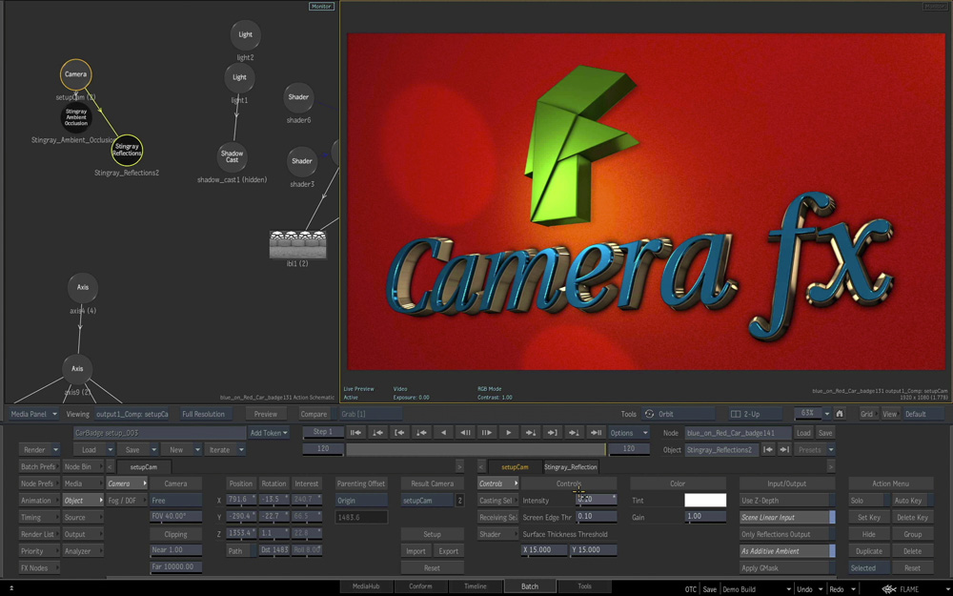The height and width of the screenshot is (596, 953).
Task: Select the Stingray Reflections node
Action: click(127, 151)
